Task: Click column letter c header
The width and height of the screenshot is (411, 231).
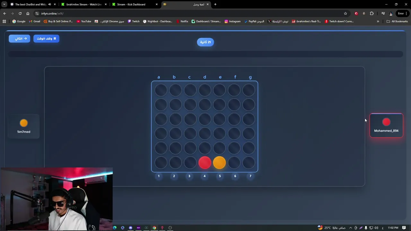Action: point(189,77)
